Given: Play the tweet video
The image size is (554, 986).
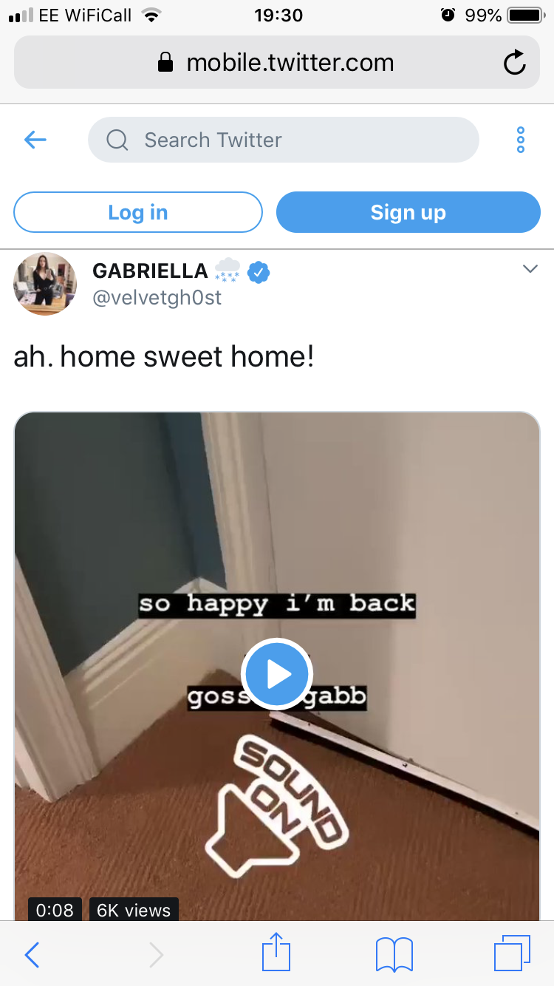Looking at the screenshot, I should pyautogui.click(x=277, y=674).
